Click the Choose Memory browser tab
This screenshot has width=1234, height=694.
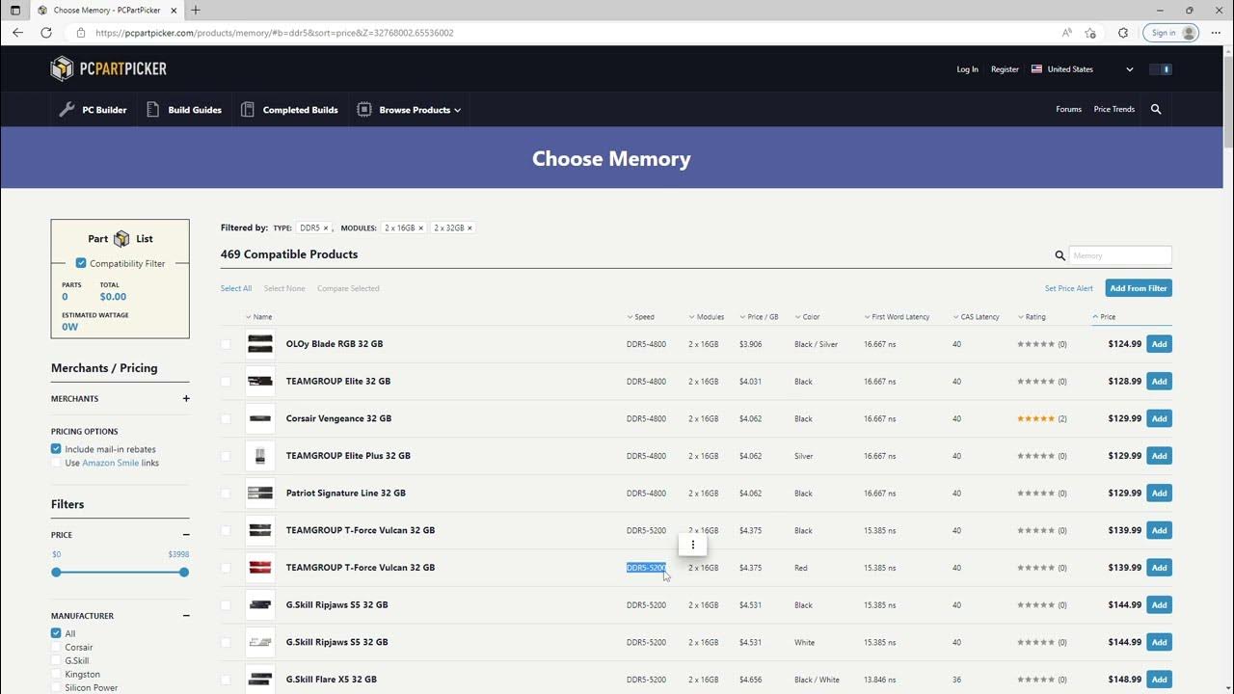106,10
